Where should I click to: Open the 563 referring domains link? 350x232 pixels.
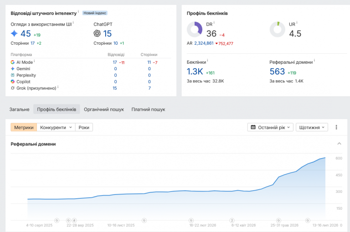[x=277, y=72]
